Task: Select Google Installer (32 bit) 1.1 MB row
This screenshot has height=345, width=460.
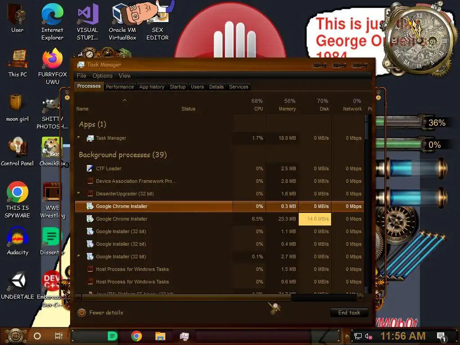Action: coord(219,231)
